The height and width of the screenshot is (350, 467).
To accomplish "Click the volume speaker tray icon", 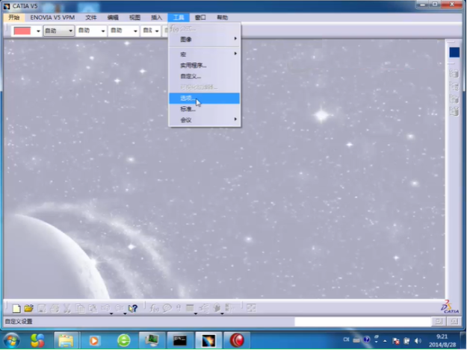I will coord(418,341).
